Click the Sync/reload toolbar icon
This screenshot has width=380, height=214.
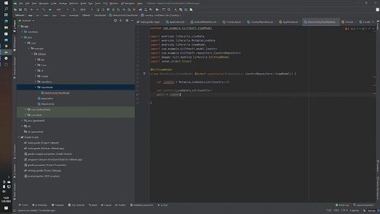(26, 10)
